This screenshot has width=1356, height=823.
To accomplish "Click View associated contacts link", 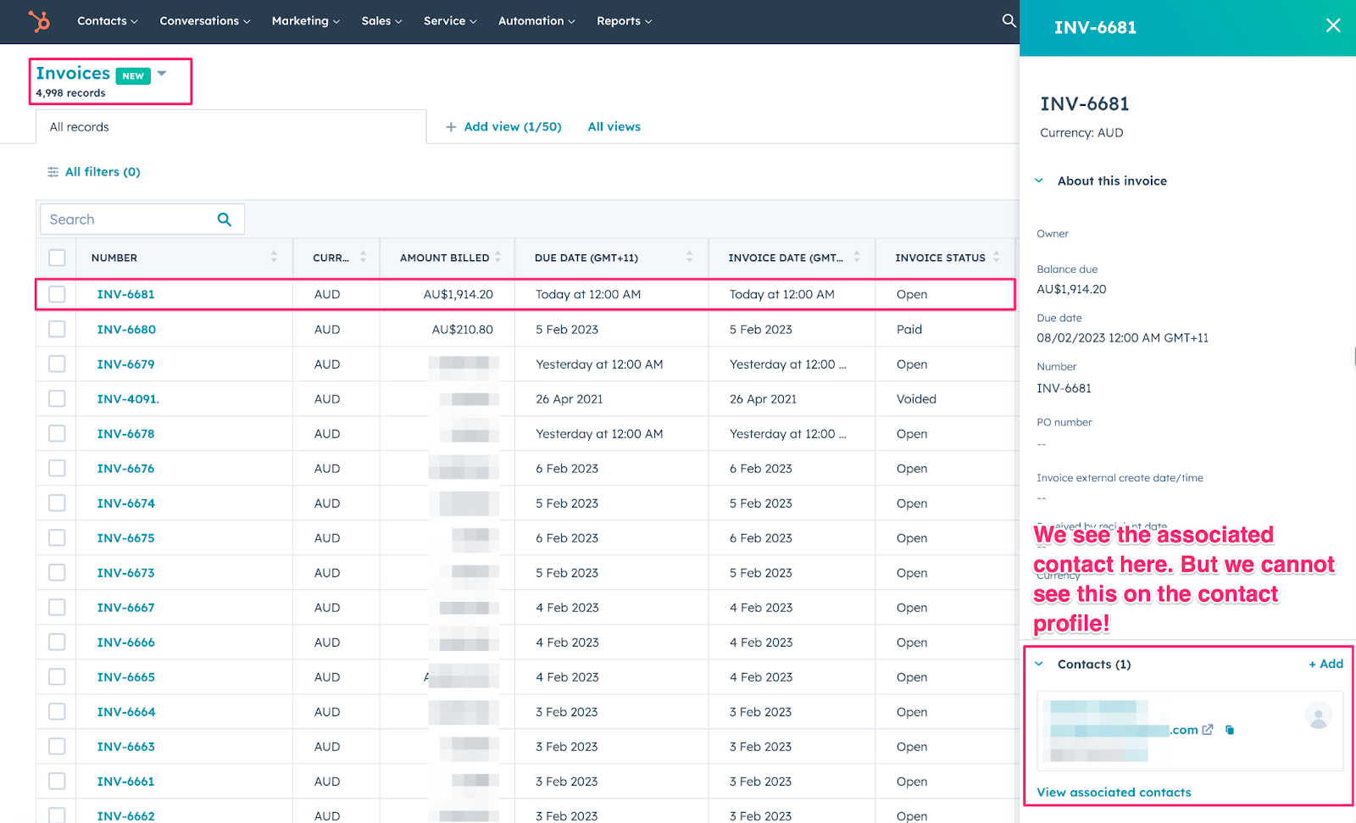I will pos(1114,792).
